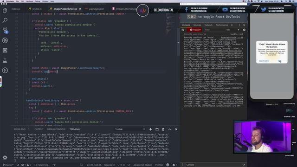Tap Don't Allow in camera permission dialog
Viewport: 297px width, 167px height.
tap(264, 61)
